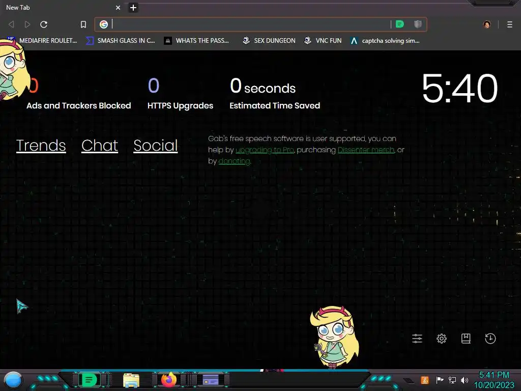521x391 pixels.
Task: Open the Shields icon in address bar
Action: (x=418, y=24)
